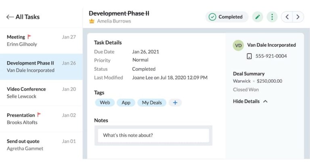This screenshot has width=310, height=167.
Task: Click the back arrow beside All Tasks
Action: click(10, 17)
